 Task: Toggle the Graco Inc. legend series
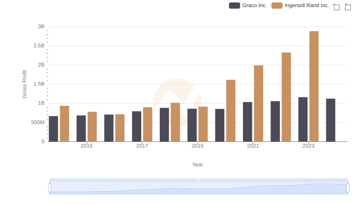pos(248,5)
